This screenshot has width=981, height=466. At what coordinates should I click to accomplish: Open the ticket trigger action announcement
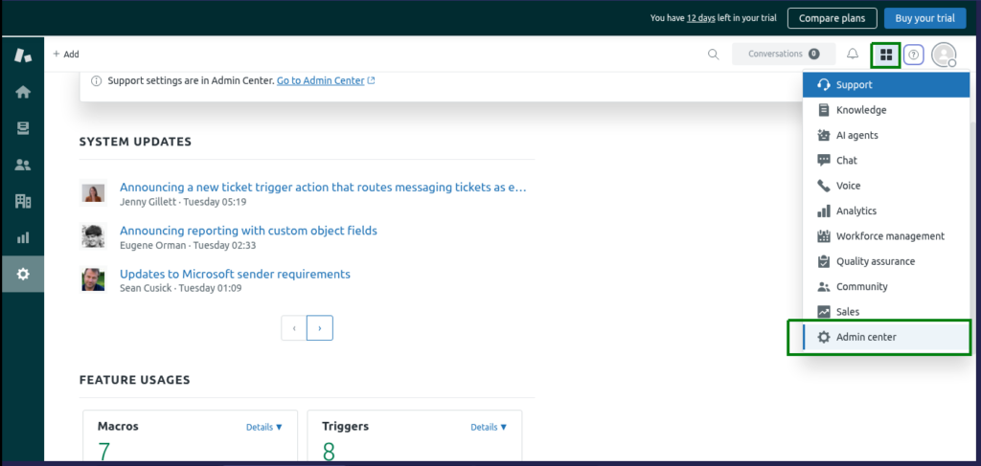point(323,188)
